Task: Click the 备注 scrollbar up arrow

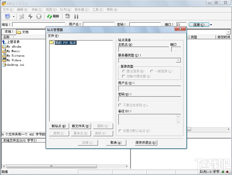Action: tap(179, 116)
